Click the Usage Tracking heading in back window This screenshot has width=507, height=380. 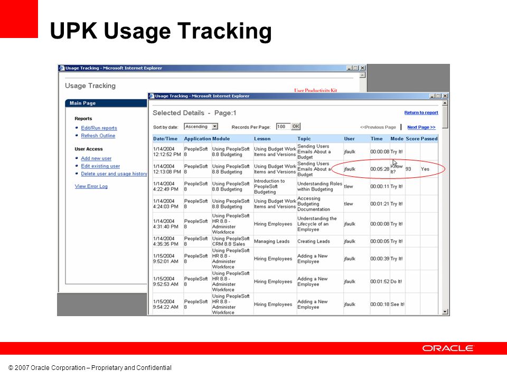point(90,85)
